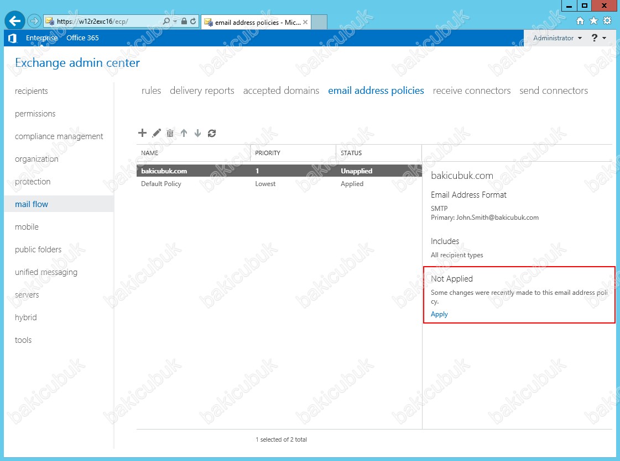Image resolution: width=620 pixels, height=461 pixels.
Task: Open the help question mark menu
Action: click(x=598, y=38)
